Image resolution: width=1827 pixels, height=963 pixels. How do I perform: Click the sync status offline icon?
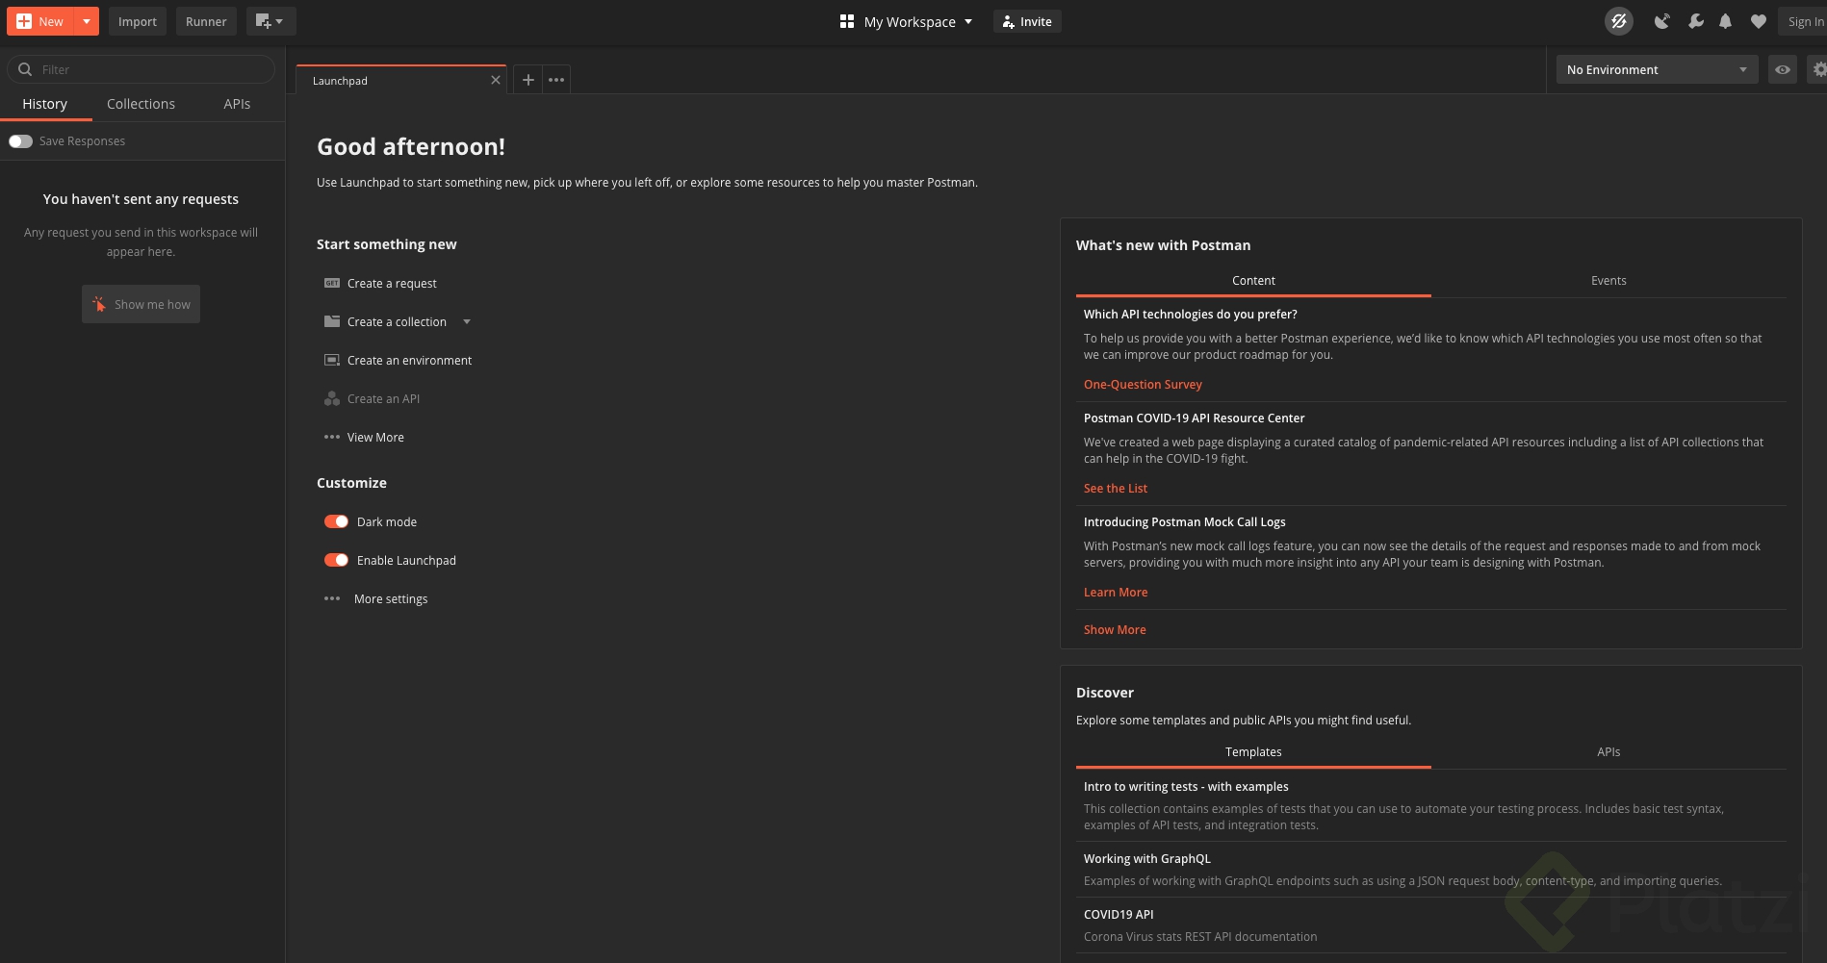click(x=1619, y=21)
